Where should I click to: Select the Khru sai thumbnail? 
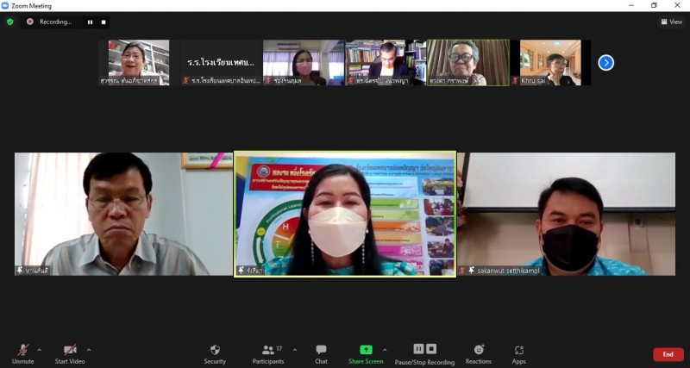click(550, 62)
